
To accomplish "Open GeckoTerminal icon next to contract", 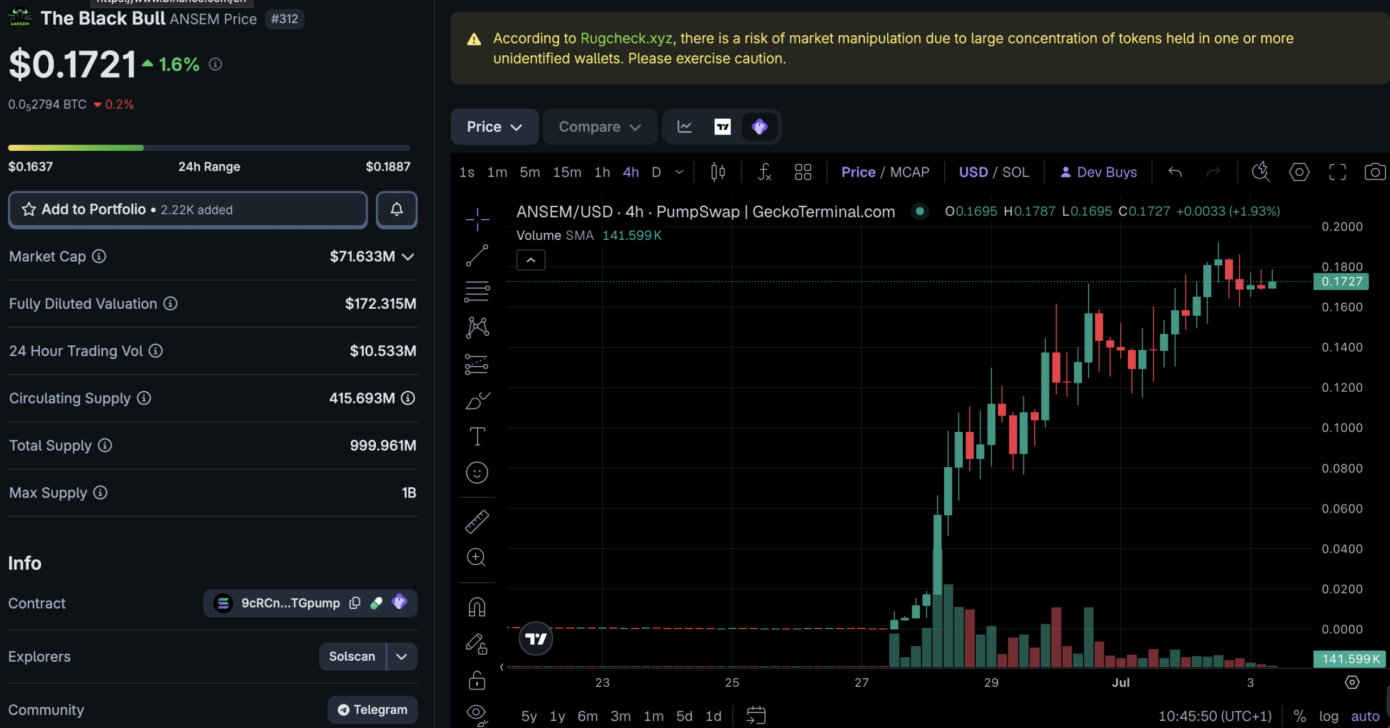I will pyautogui.click(x=399, y=602).
